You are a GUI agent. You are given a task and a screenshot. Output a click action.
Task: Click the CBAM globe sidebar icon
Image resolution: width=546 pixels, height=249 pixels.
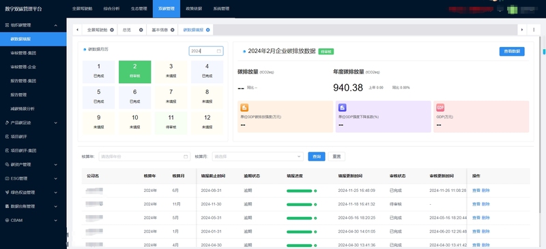(x=7, y=220)
